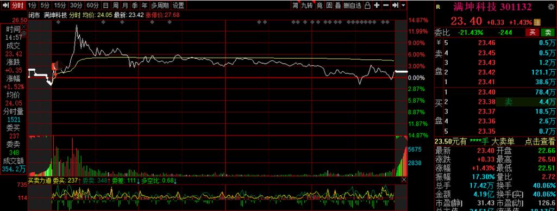This screenshot has height=211, width=557.
Task: Switch to the 日 daily chart tab
Action: click(106, 5)
